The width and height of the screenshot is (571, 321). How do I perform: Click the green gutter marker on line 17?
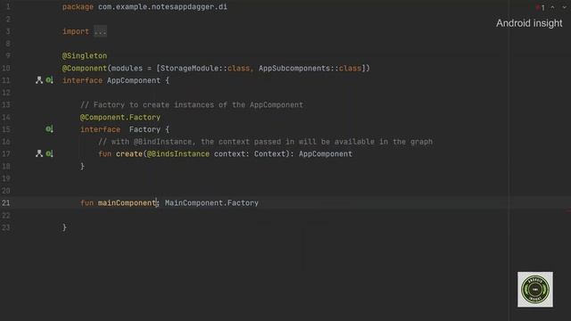pyautogui.click(x=49, y=153)
